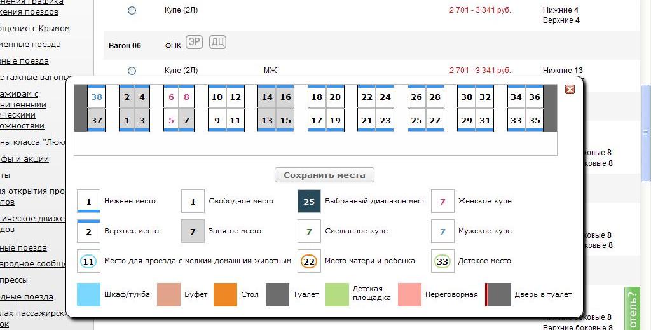Select the Купе (2Л) МЖ radio in Вагон 06
Screen dimensions: 651x330
click(132, 71)
